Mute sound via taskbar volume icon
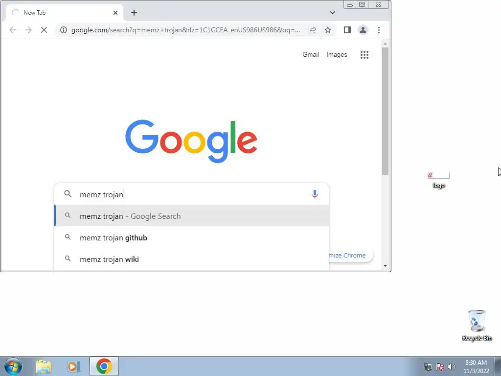The image size is (501, 376). pyautogui.click(x=452, y=367)
